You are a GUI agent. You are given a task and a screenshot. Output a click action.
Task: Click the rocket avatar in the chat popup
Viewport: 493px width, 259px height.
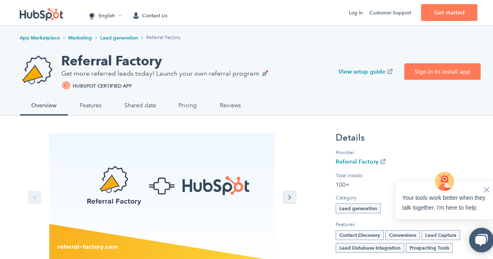tap(445, 181)
